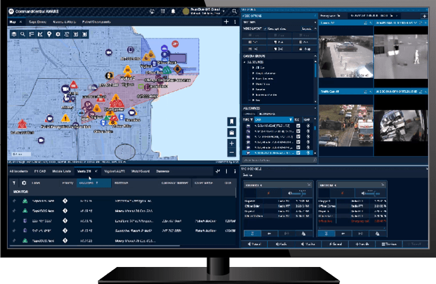Click map locate icon on highlighted camera row
The height and width of the screenshot is (284, 436).
[308, 153]
